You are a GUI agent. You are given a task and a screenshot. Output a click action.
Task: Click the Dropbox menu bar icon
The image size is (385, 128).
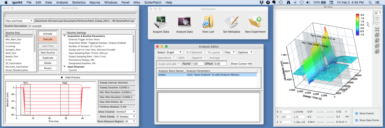[261, 2]
